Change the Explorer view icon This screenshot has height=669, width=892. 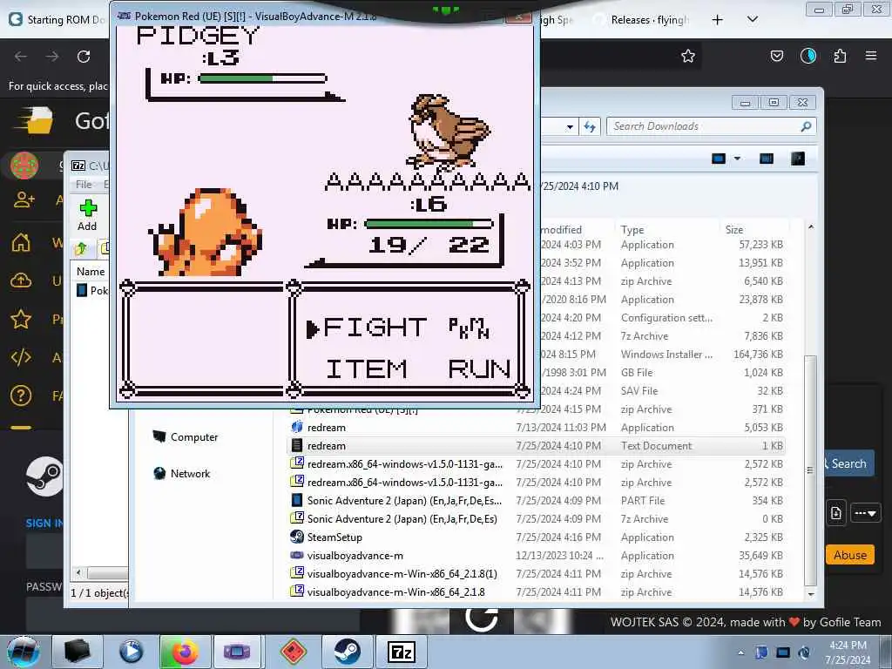[x=719, y=159]
